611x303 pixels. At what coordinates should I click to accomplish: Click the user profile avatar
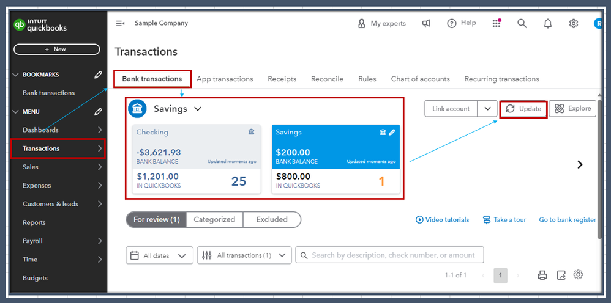click(598, 24)
